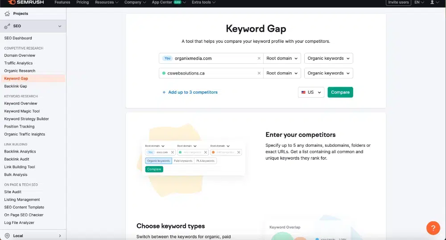
Task: Open the App Center menu
Action: (169, 2)
